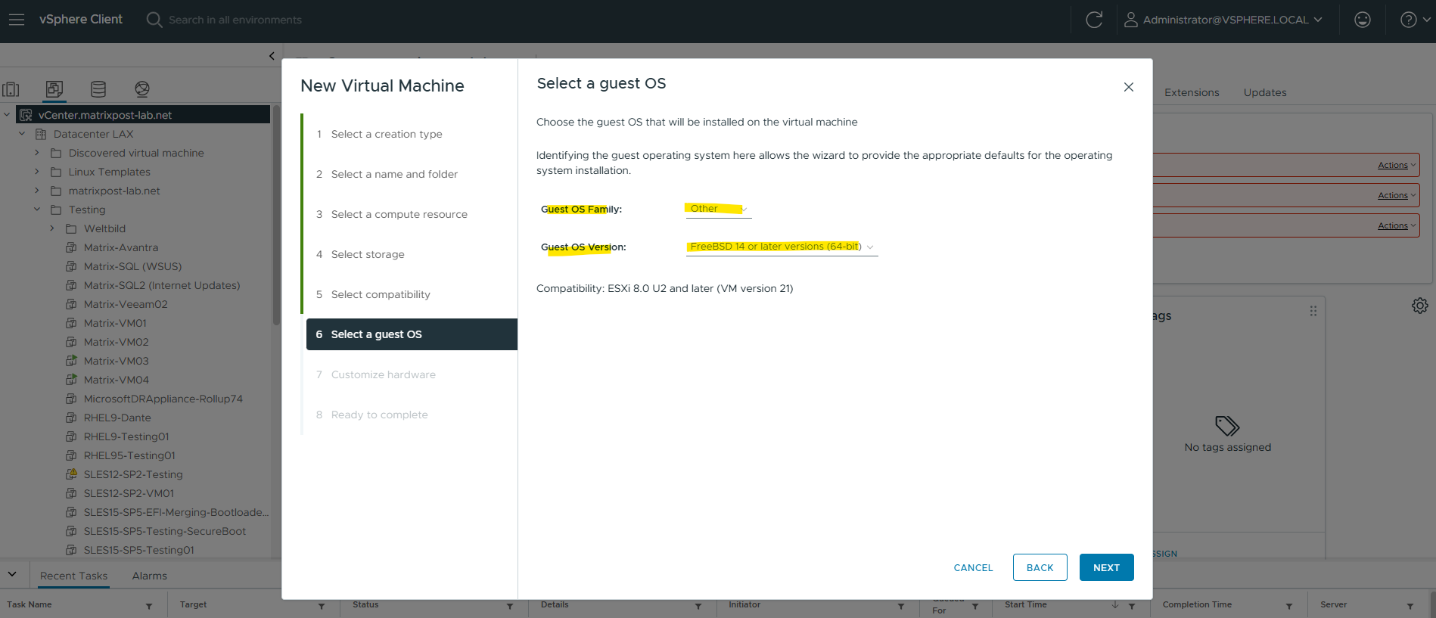Switch to Networking inventory view
This screenshot has width=1436, height=618.
142,89
